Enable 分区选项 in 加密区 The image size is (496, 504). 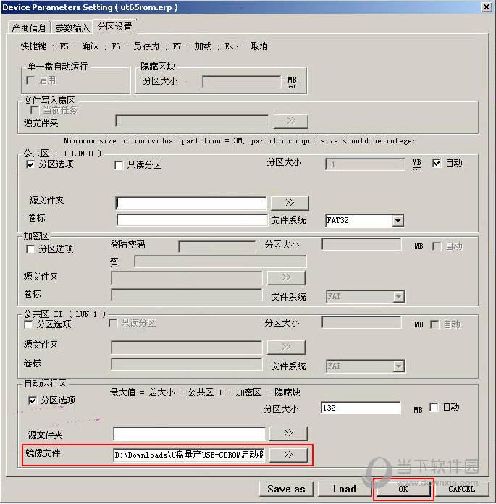30,249
